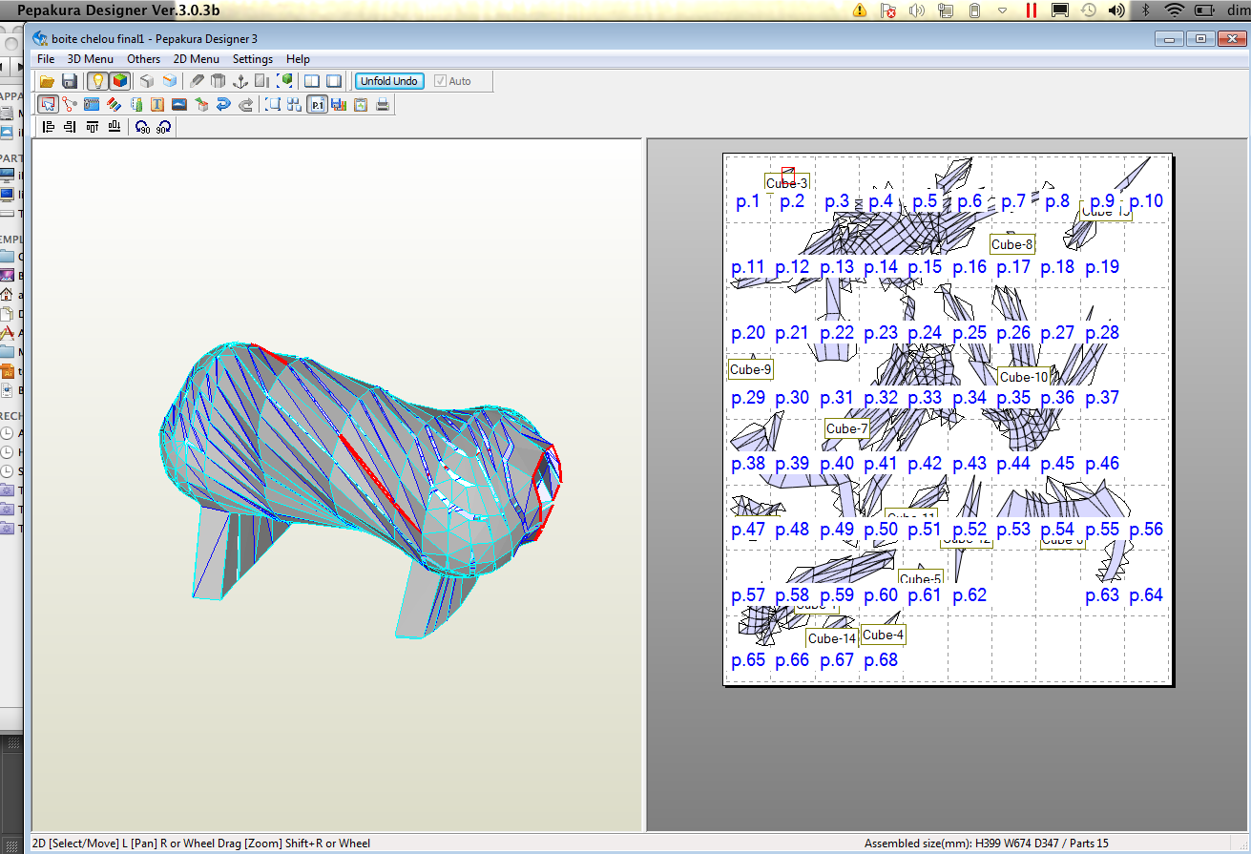
Task: Click the rotate 90 clockwise icon
Action: pyautogui.click(x=163, y=127)
